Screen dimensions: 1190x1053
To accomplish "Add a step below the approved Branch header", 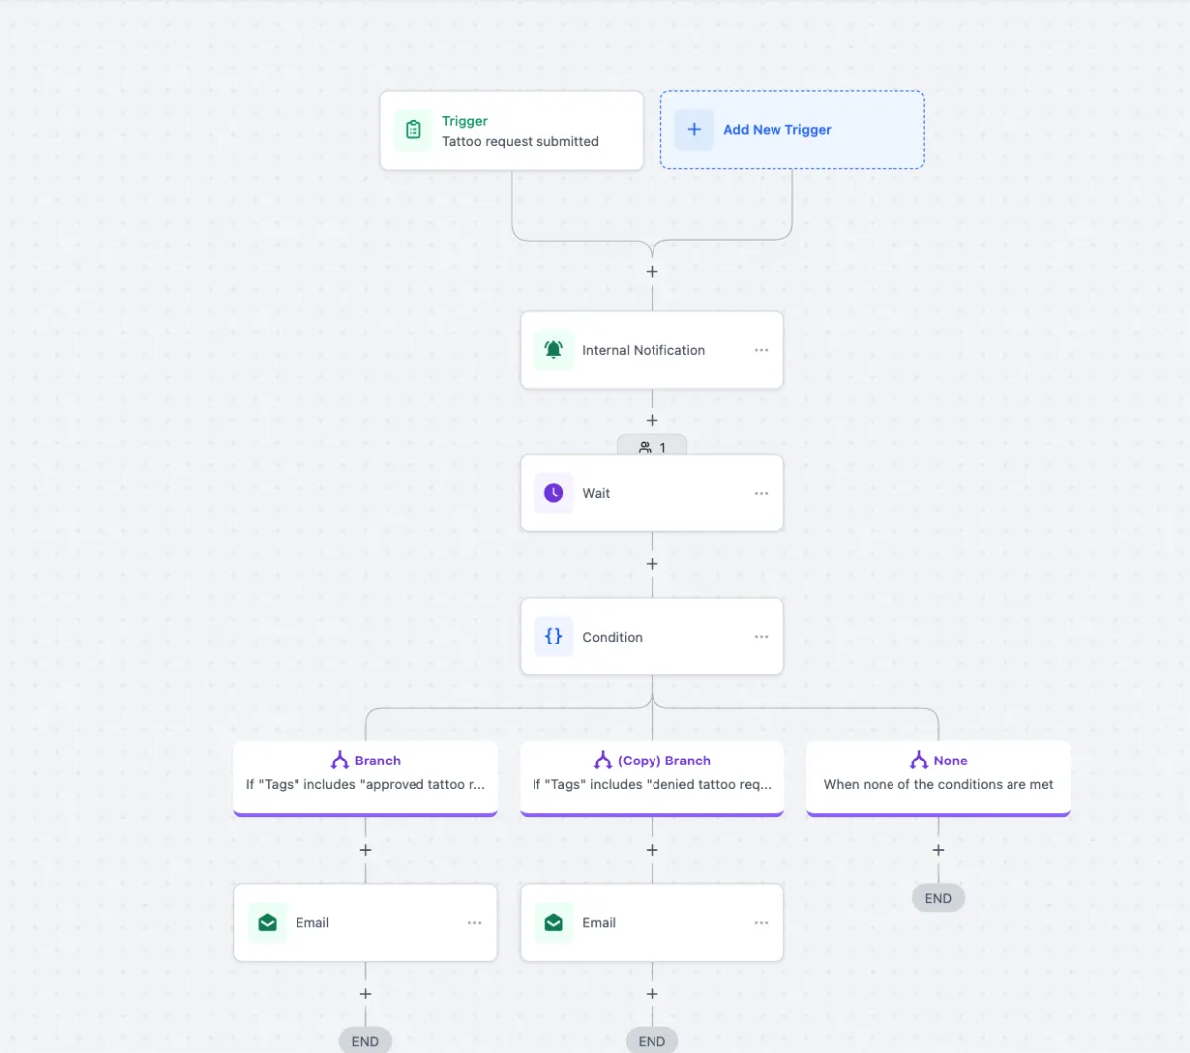I will (365, 850).
